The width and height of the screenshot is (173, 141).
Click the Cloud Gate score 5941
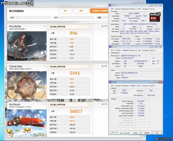(75, 73)
